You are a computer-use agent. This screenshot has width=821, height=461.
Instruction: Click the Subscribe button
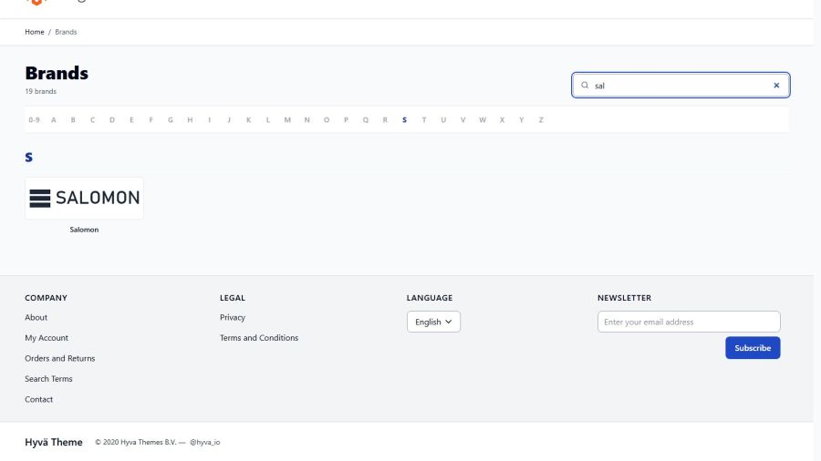coord(753,348)
